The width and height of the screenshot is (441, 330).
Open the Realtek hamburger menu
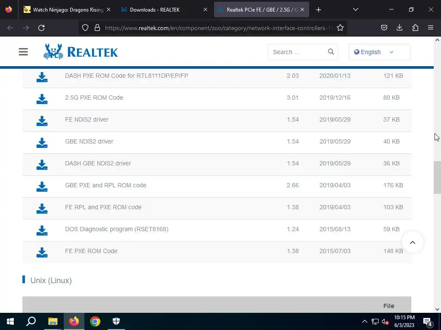[23, 52]
